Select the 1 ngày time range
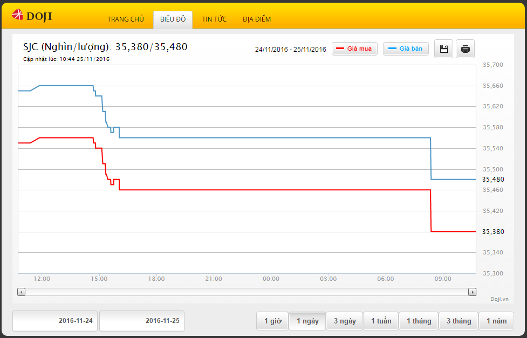 [x=307, y=321]
